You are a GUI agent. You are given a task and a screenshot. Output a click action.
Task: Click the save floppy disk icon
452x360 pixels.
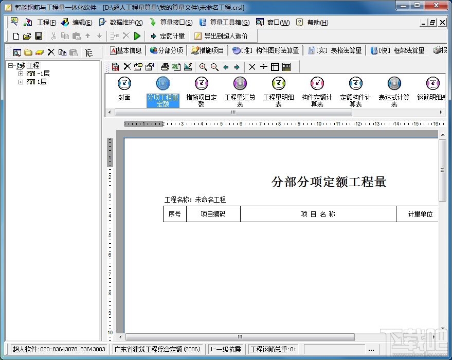39,36
